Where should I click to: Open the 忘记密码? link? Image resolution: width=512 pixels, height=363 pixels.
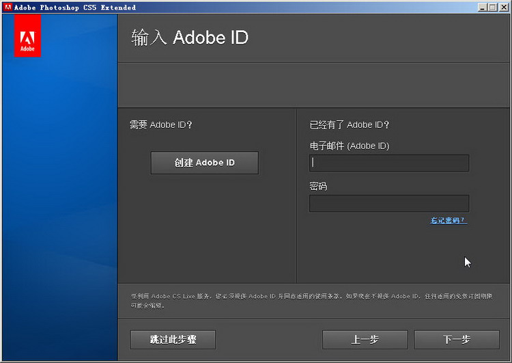pos(449,220)
